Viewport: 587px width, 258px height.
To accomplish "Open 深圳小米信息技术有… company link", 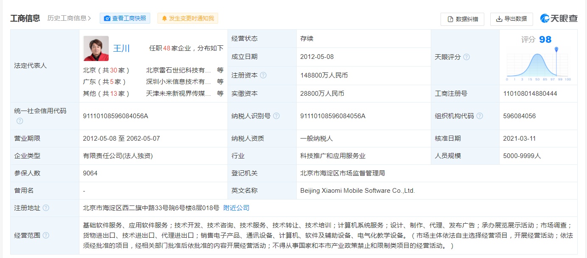I will [178, 82].
